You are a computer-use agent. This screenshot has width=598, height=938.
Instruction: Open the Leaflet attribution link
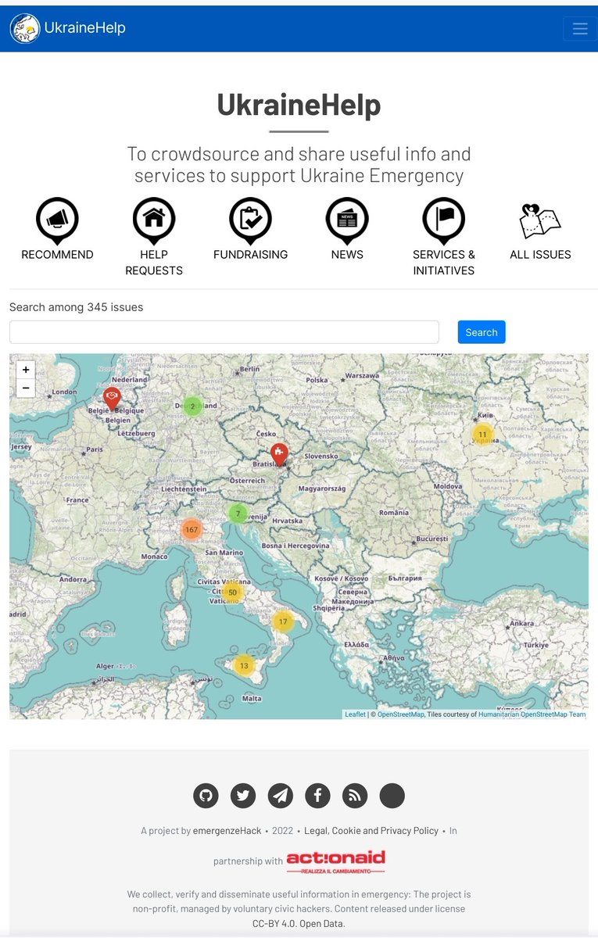pyautogui.click(x=355, y=714)
